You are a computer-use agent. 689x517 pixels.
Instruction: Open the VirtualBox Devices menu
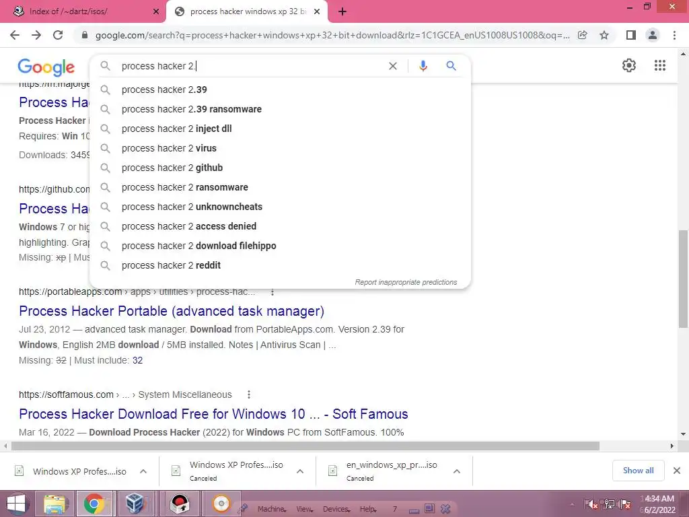[x=336, y=509]
